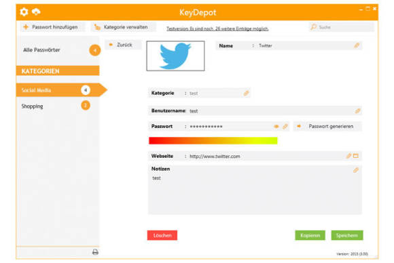Click the Webseite URL field
This screenshot has height=263, width=394.
point(255,156)
